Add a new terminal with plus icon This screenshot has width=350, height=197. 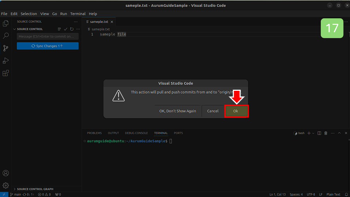pos(309,133)
